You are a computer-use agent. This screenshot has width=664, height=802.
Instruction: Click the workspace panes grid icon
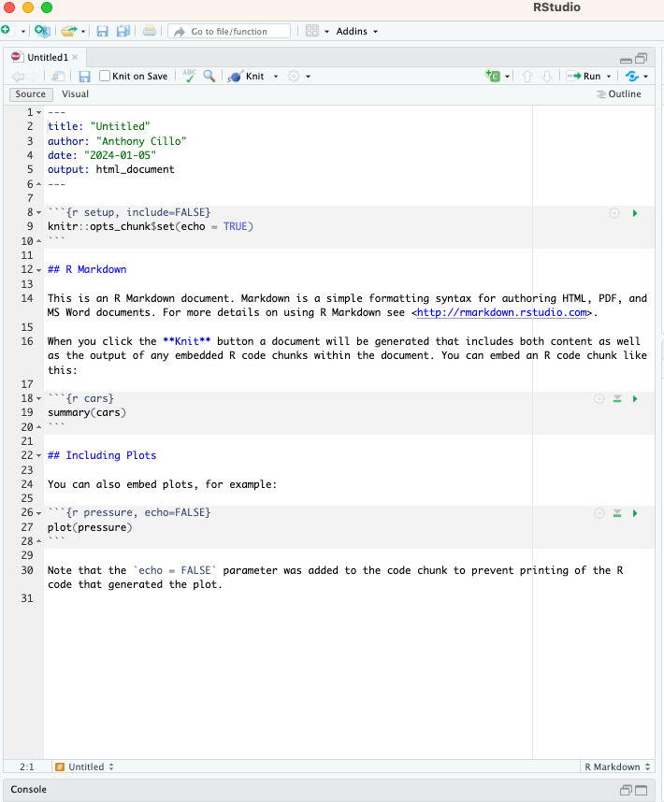pyautogui.click(x=312, y=31)
